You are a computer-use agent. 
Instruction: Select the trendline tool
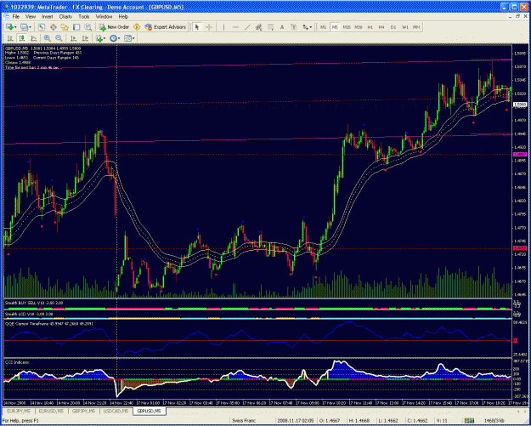pyautogui.click(x=247, y=27)
